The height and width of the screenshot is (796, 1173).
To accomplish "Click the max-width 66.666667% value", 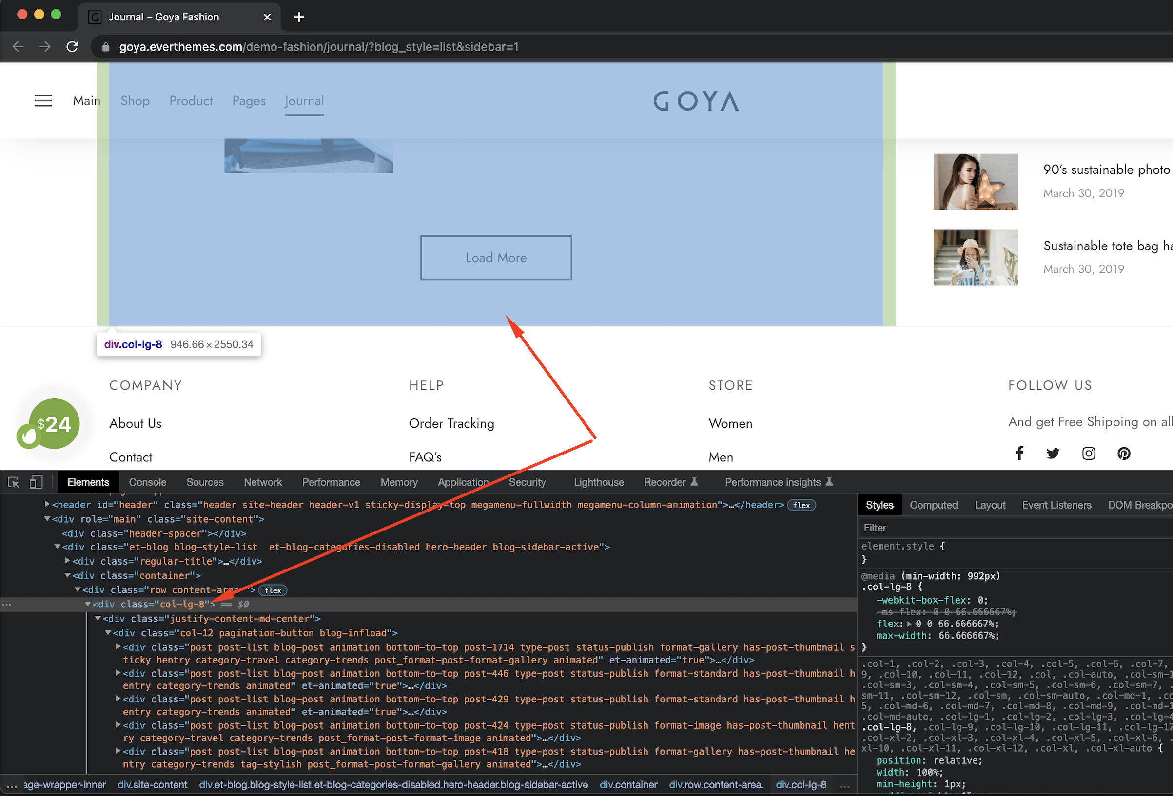I will click(x=968, y=636).
